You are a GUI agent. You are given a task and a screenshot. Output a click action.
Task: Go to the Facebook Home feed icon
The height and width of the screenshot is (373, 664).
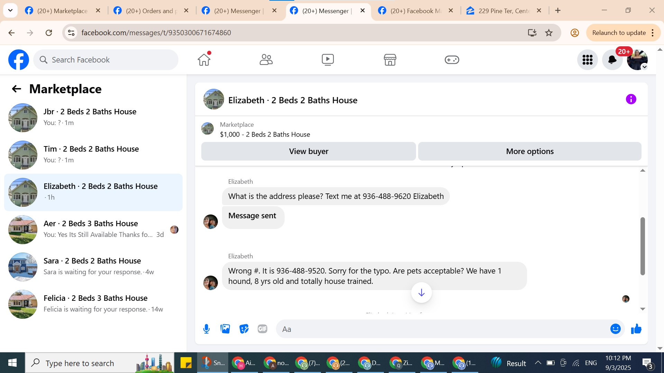tap(204, 60)
